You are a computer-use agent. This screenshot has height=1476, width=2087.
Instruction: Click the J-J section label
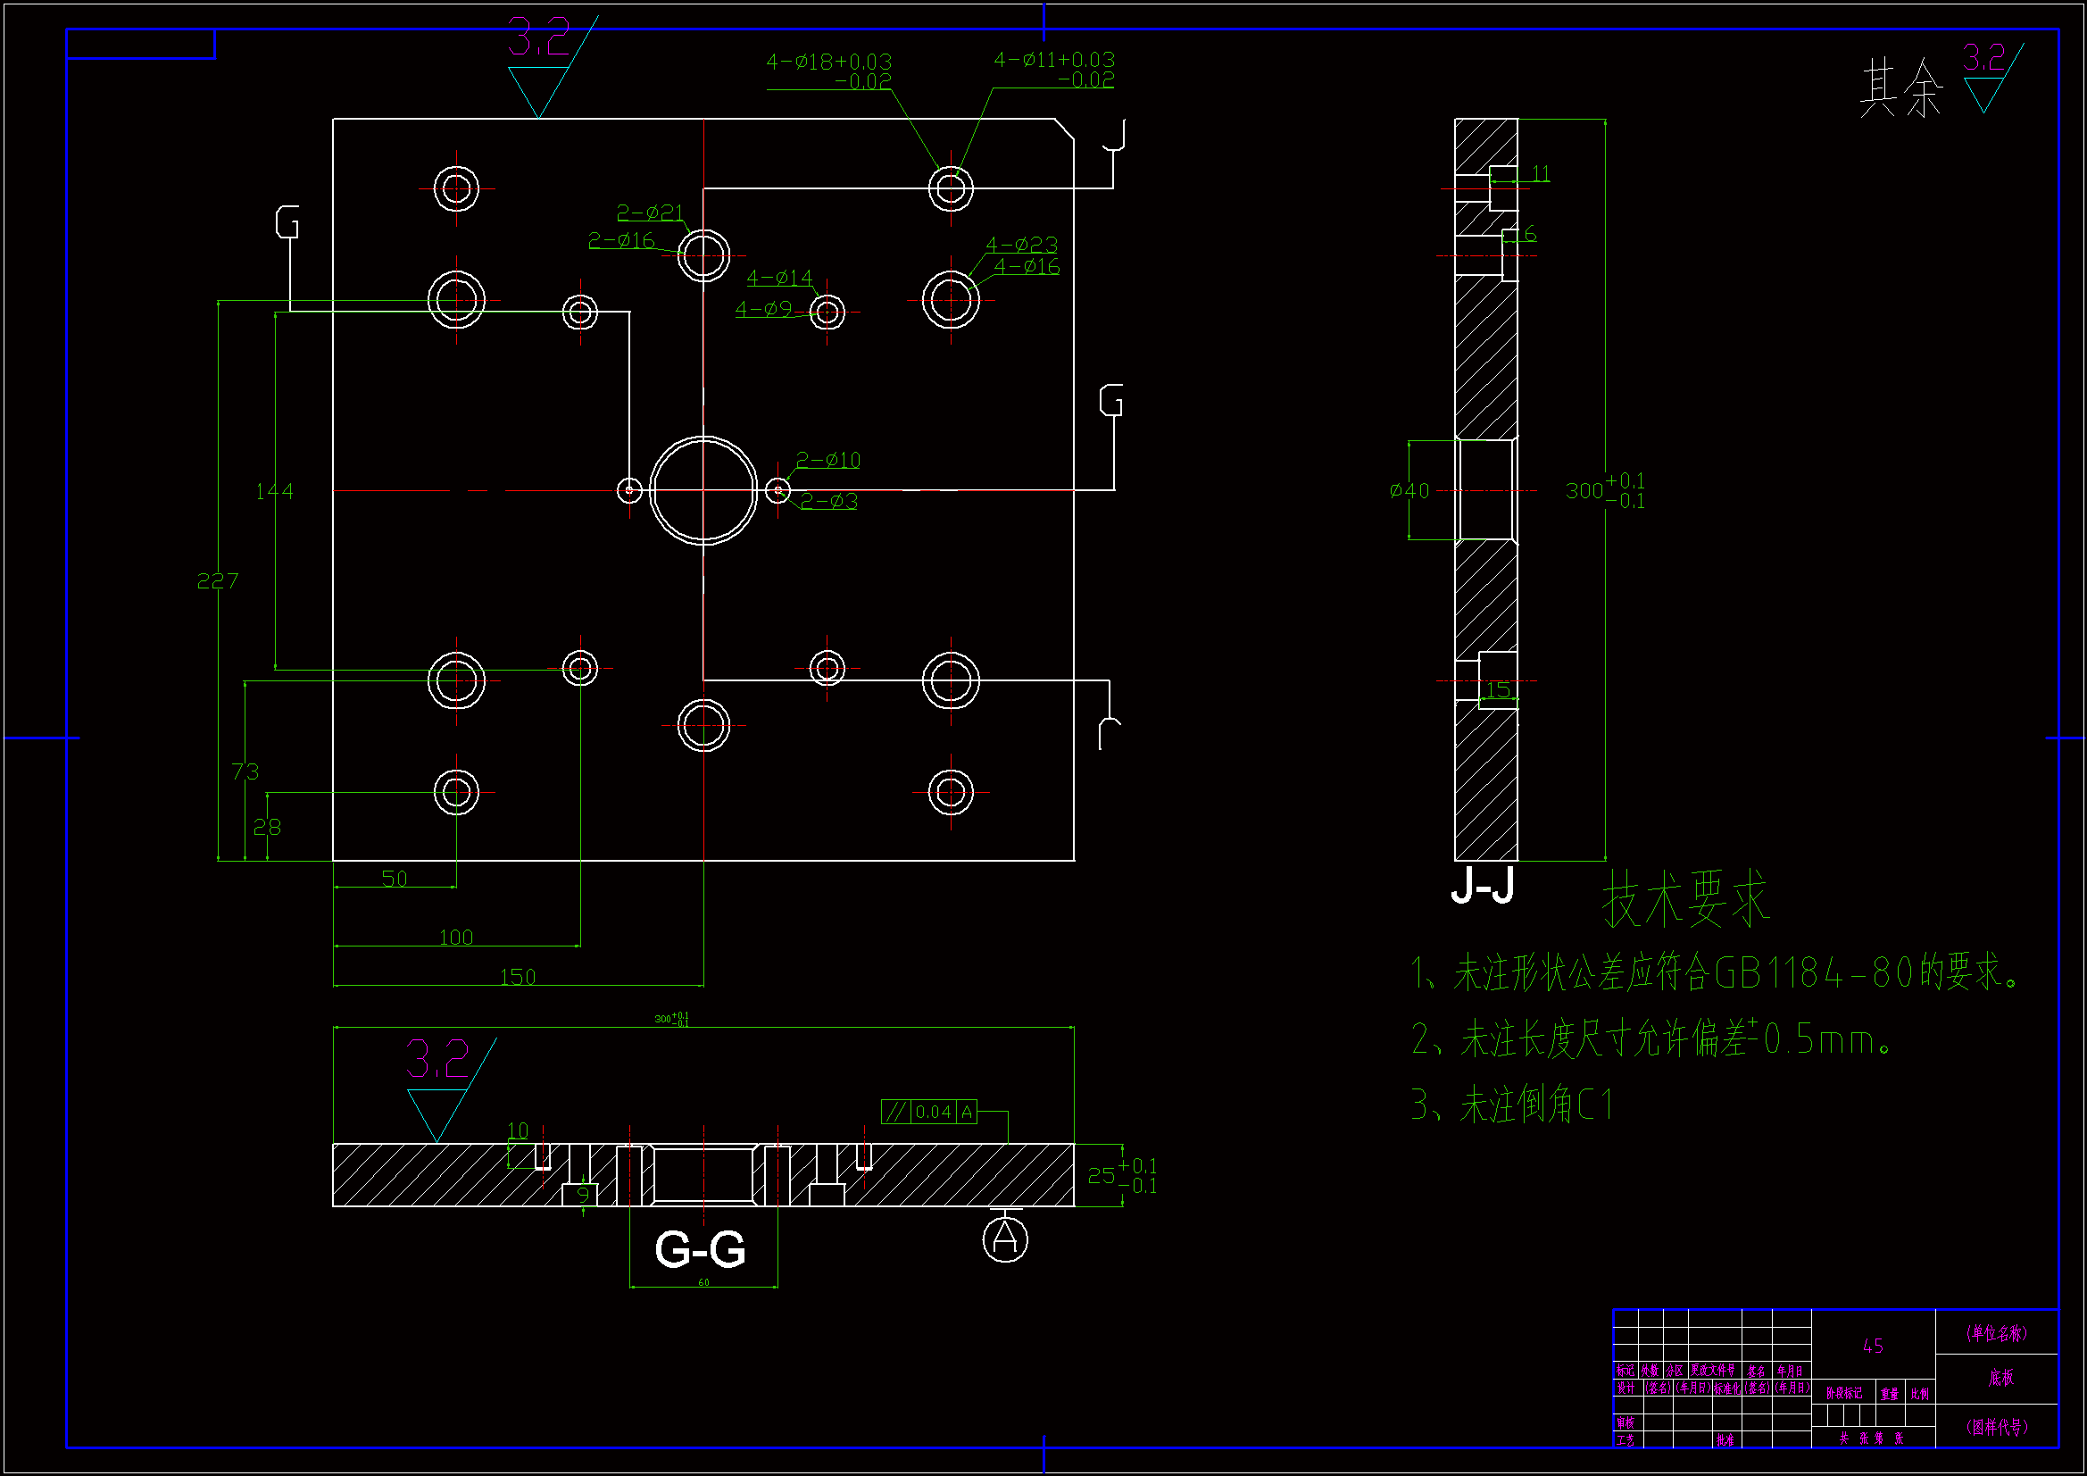pyautogui.click(x=1483, y=885)
